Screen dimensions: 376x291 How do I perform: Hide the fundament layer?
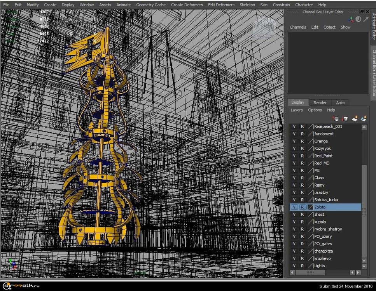294,134
